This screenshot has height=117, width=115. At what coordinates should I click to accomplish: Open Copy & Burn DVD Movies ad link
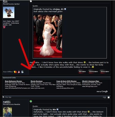click(x=66, y=81)
